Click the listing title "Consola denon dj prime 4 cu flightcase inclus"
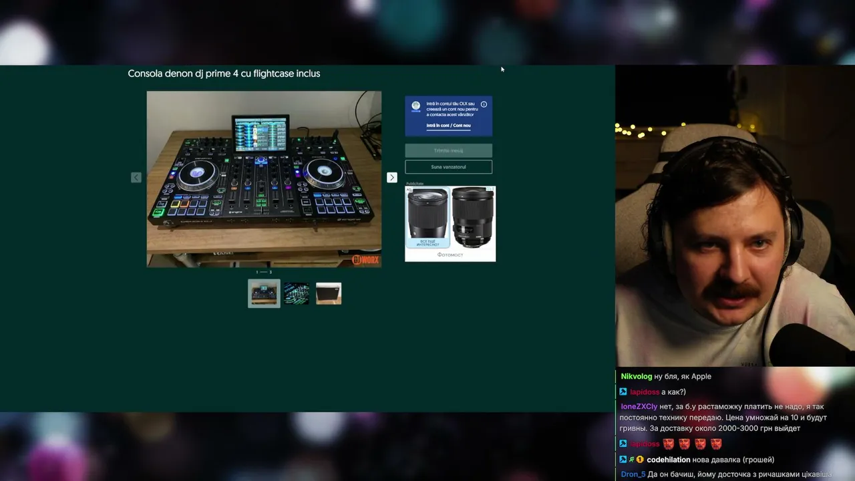Screen dimensions: 855x481 tap(224, 73)
